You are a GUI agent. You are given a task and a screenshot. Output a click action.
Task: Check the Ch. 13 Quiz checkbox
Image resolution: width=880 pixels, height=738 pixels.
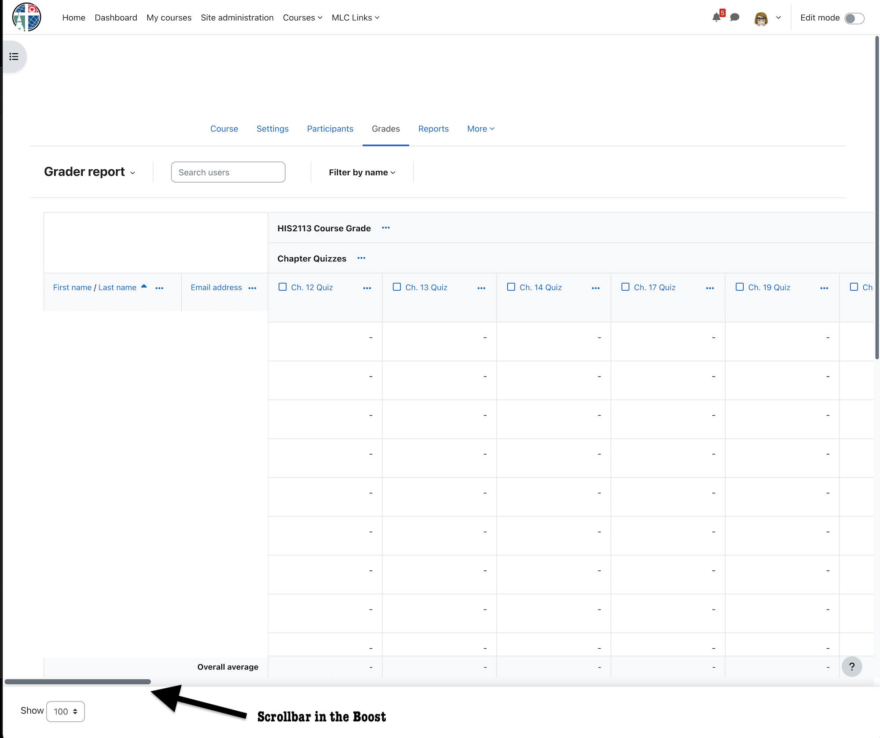396,286
